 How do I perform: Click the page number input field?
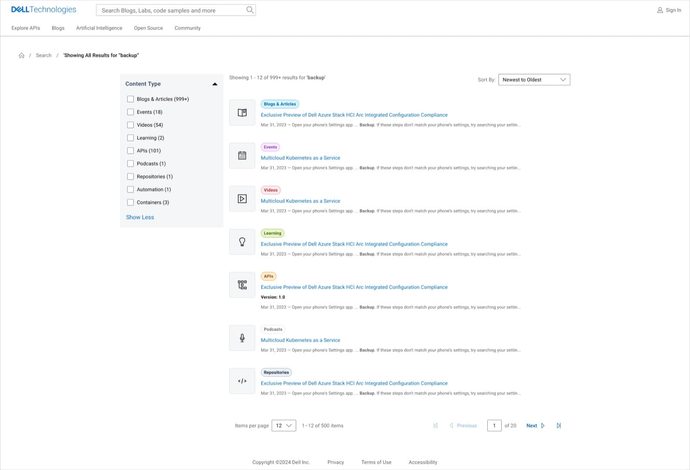coord(494,426)
